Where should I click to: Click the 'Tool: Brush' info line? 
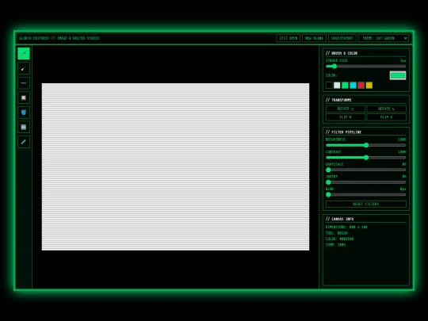pyautogui.click(x=337, y=233)
